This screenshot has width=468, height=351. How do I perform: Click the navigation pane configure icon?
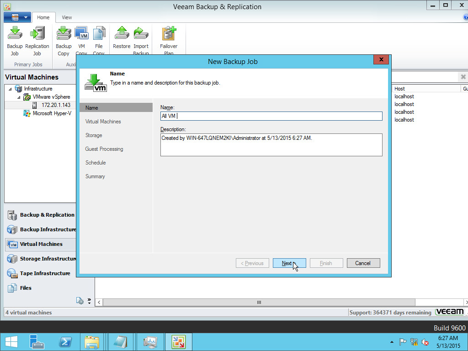coord(80,301)
